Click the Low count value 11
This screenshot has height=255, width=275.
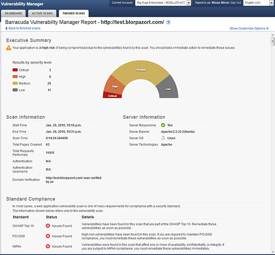tap(49, 90)
